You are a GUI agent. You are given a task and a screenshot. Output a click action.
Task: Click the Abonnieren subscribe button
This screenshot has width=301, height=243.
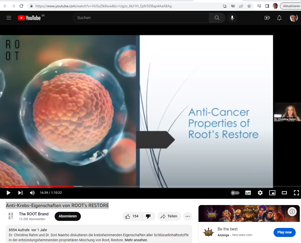coord(68,216)
